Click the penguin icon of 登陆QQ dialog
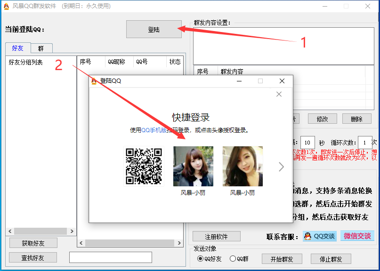Viewport: 380px width, 271px height. tap(94, 81)
